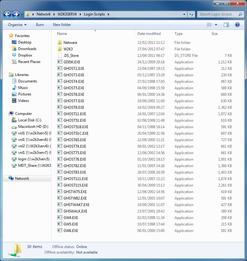Screen dimensions: 247x261
Task: Click the Burn toolbar button
Action: tap(40, 25)
